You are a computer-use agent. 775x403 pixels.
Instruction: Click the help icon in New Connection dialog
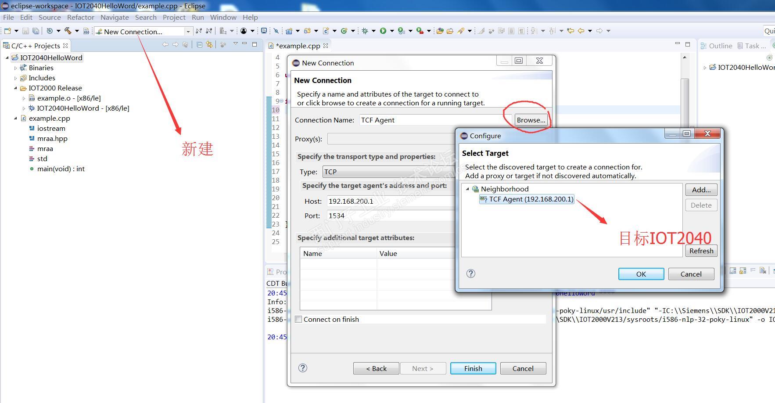pyautogui.click(x=303, y=368)
